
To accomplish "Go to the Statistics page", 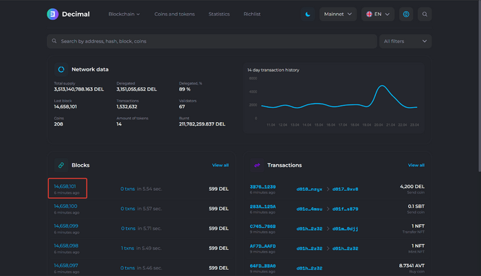I will (x=219, y=14).
